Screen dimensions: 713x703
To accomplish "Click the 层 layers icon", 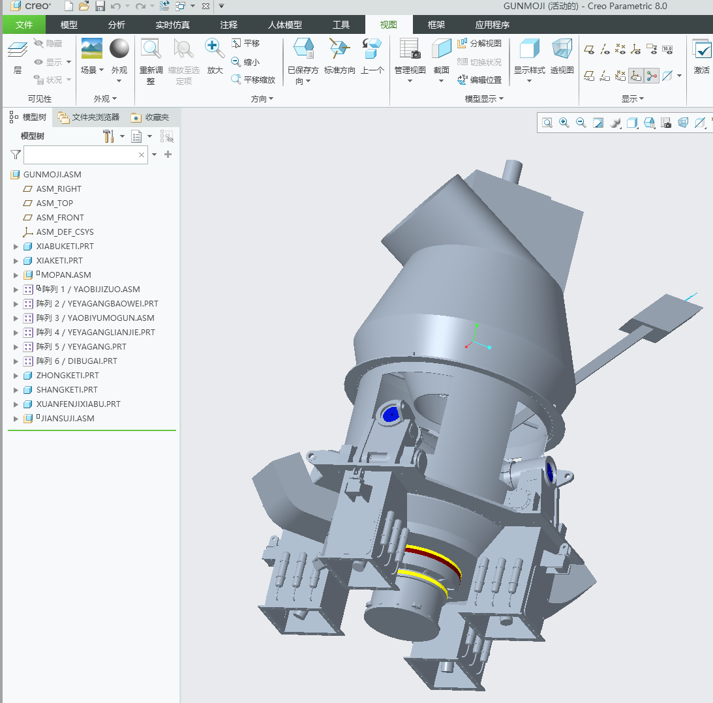I will [x=18, y=50].
